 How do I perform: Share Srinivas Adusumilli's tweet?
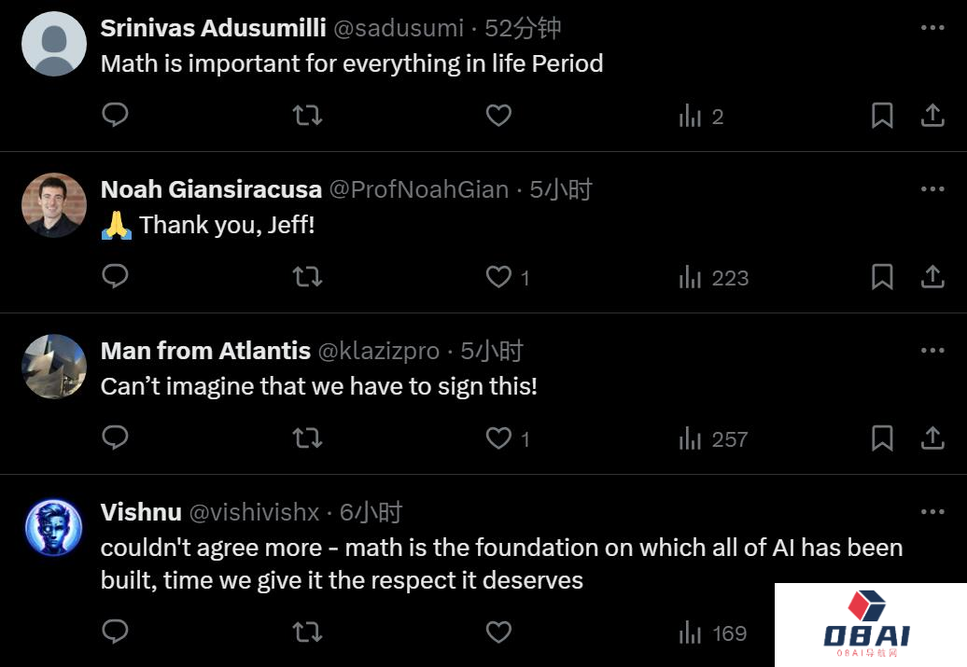(x=932, y=116)
